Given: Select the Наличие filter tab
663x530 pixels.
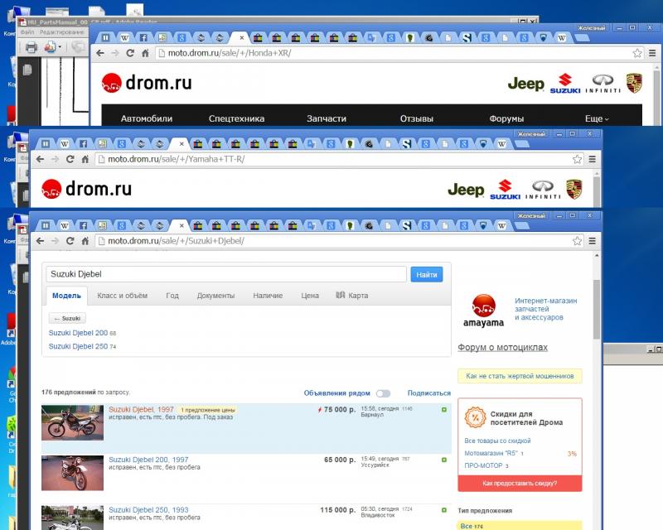Looking at the screenshot, I should pos(268,296).
